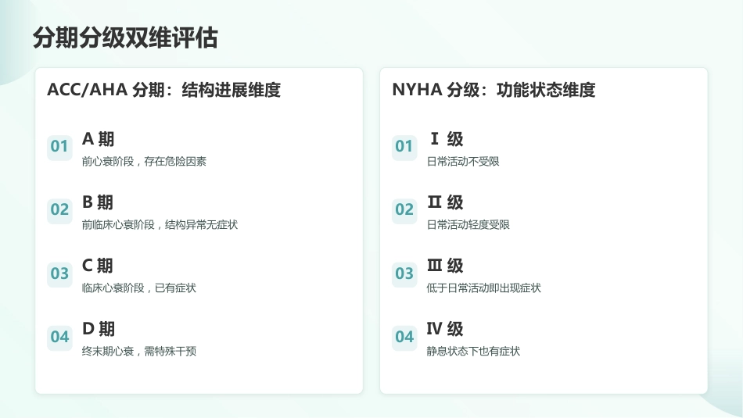Select the slide title 分期分级双维评估
The width and height of the screenshot is (743, 418).
tap(125, 38)
